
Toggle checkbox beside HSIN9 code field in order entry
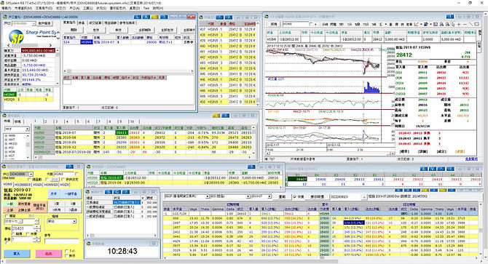click(x=77, y=175)
